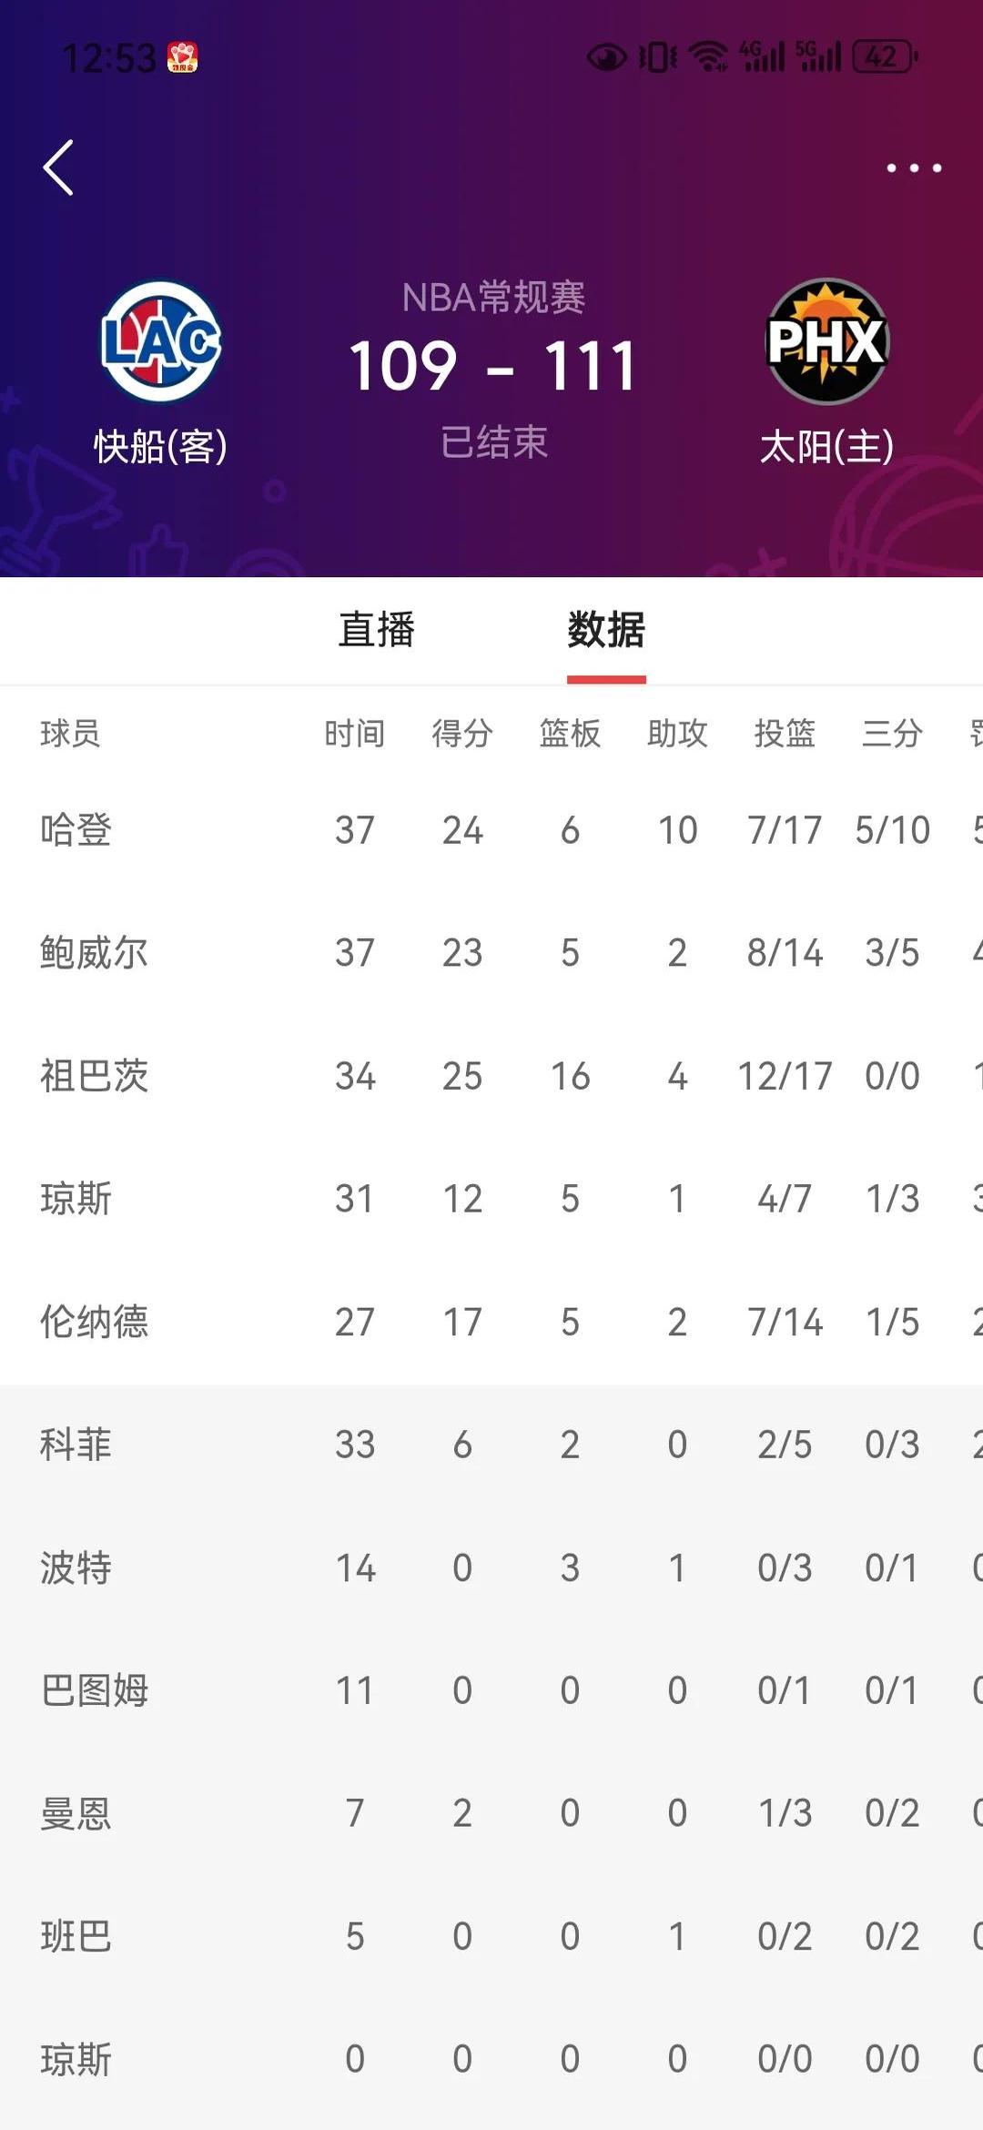Tap the LAC Clippers team logo
The height and width of the screenshot is (2130, 983).
[x=161, y=341]
